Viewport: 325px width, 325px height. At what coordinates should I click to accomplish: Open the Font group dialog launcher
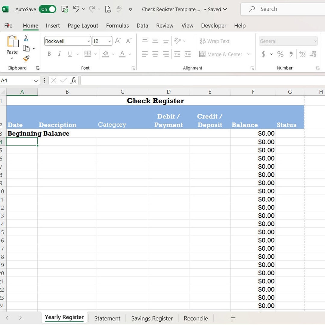coord(133,68)
